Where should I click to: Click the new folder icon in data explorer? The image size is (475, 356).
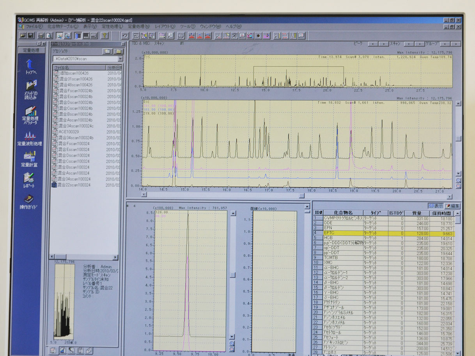pos(108,51)
